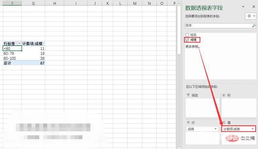Image resolution: width=258 pixels, height=149 pixels.
Task: Open the 行标签 filter dropdown button
Action: click(19, 43)
